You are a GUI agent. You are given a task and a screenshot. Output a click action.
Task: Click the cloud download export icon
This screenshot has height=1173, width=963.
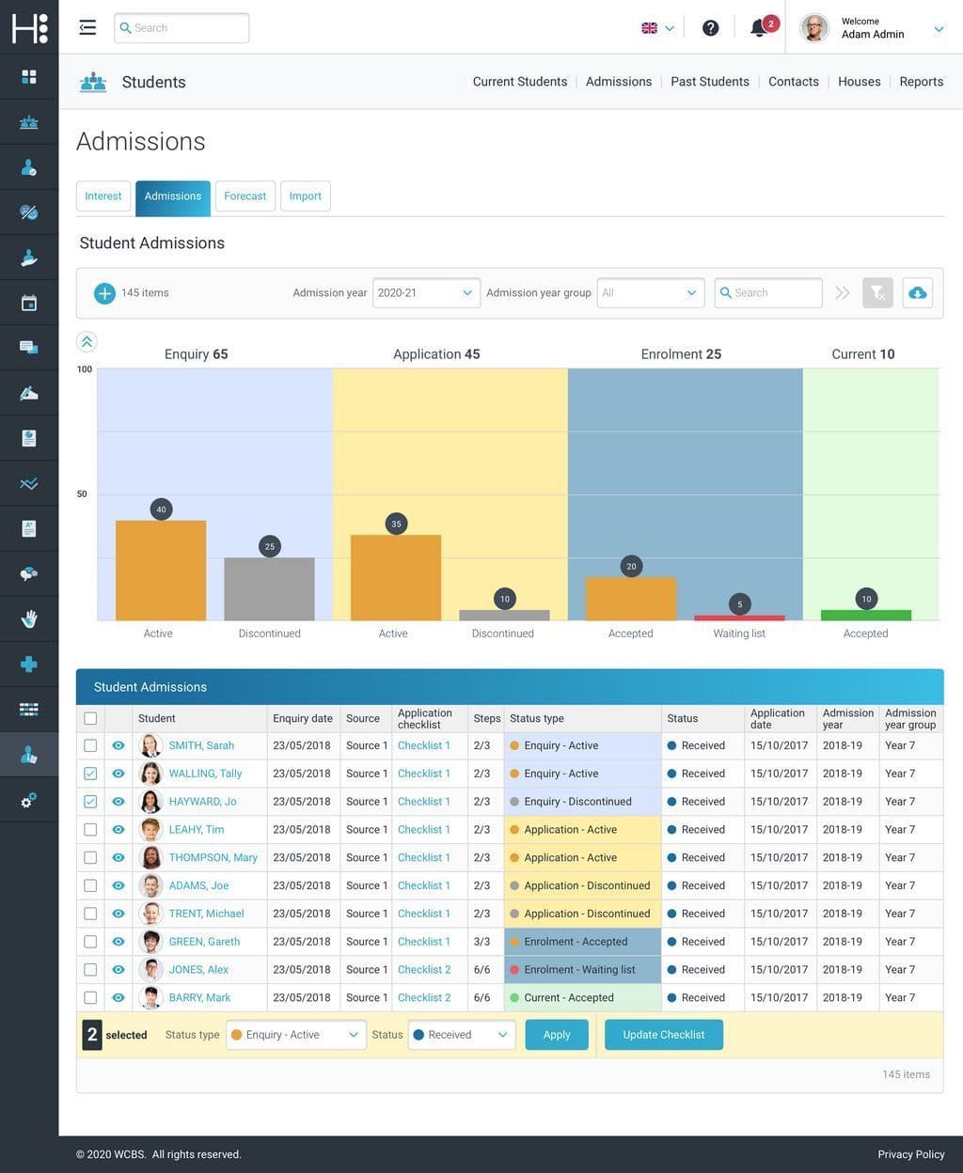pyautogui.click(x=917, y=292)
